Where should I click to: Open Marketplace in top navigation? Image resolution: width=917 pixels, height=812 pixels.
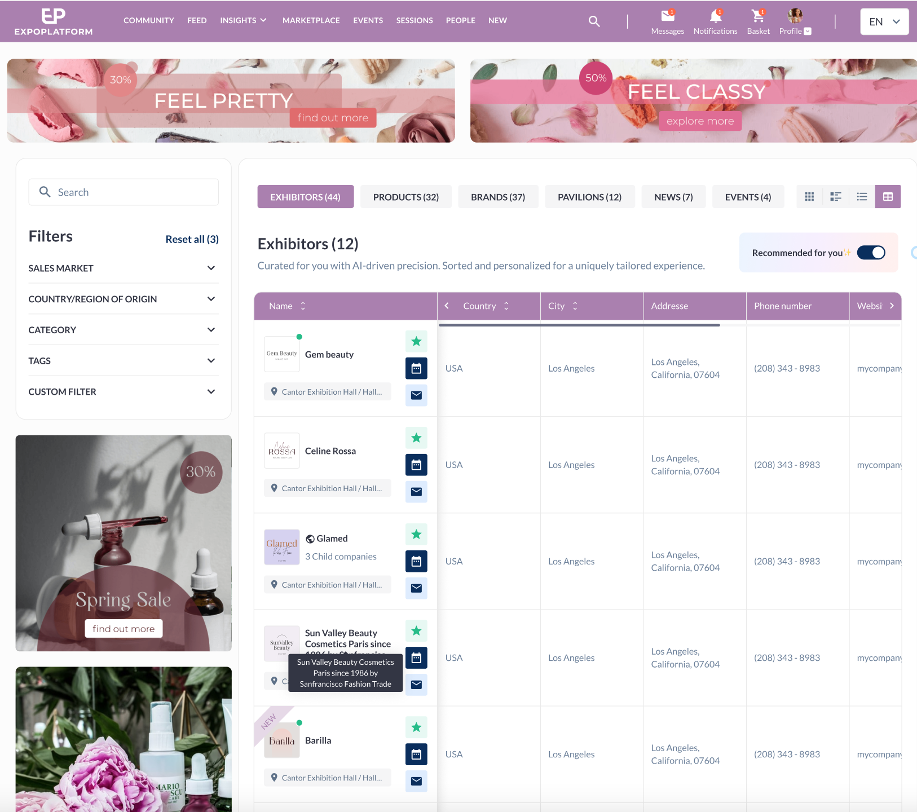[x=311, y=20]
